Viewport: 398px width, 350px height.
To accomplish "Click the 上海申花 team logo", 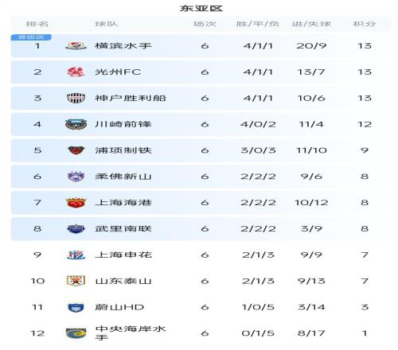I will [76, 255].
